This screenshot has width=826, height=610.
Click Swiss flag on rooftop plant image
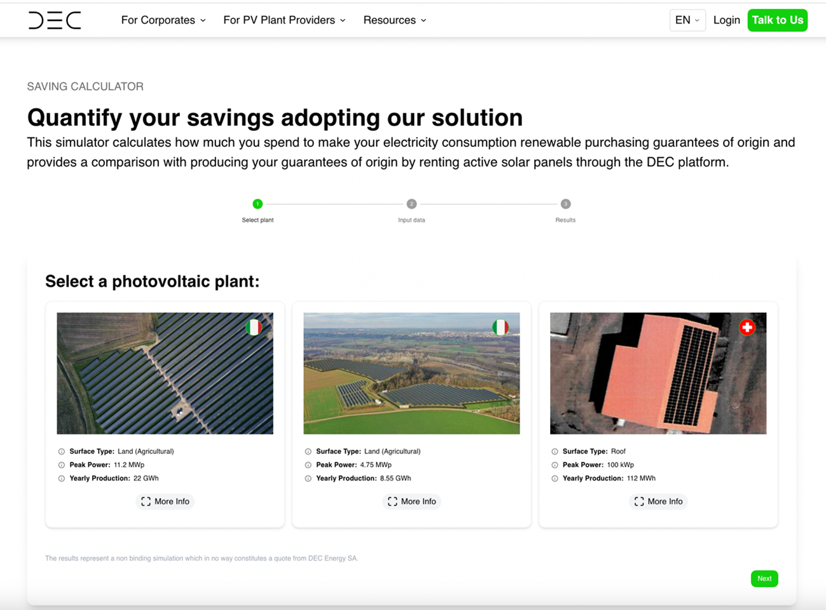point(747,328)
